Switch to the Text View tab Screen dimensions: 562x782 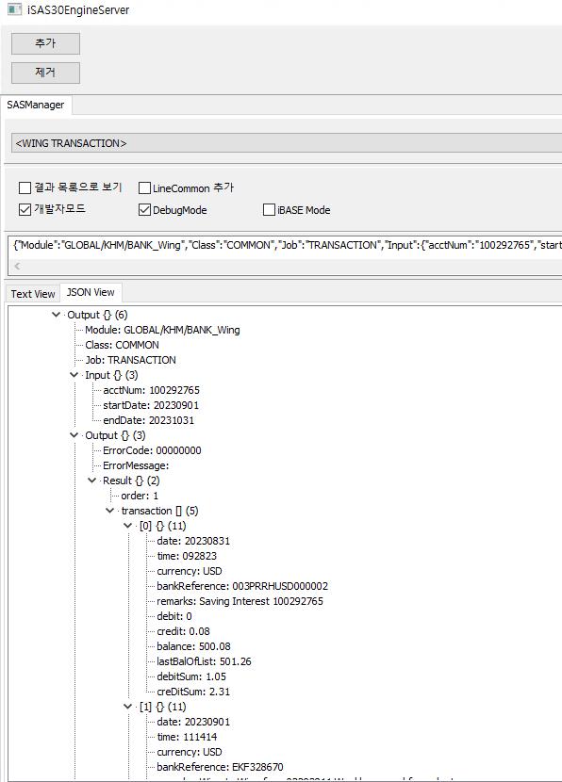[33, 294]
